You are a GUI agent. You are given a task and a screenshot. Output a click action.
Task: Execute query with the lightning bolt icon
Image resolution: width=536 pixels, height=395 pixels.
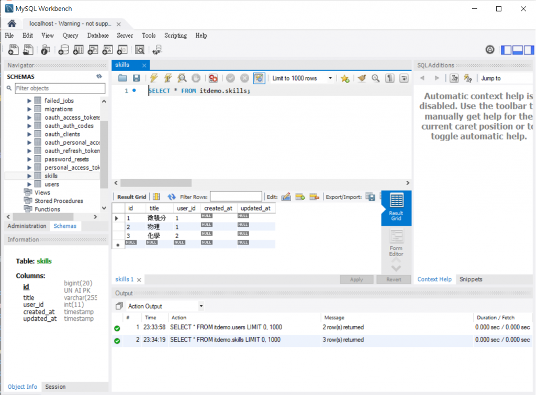pos(154,78)
